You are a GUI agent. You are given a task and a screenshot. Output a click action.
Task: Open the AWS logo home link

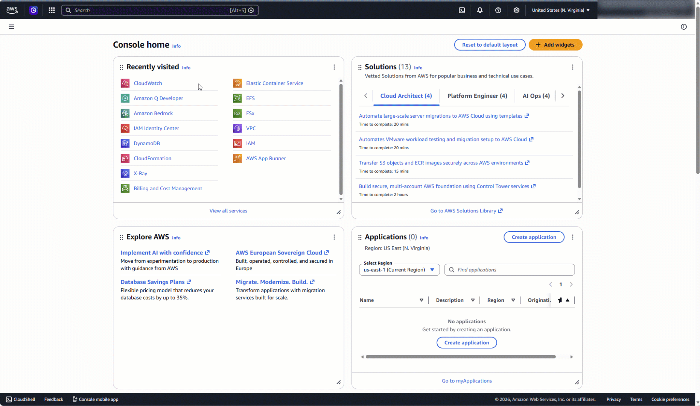tap(12, 10)
